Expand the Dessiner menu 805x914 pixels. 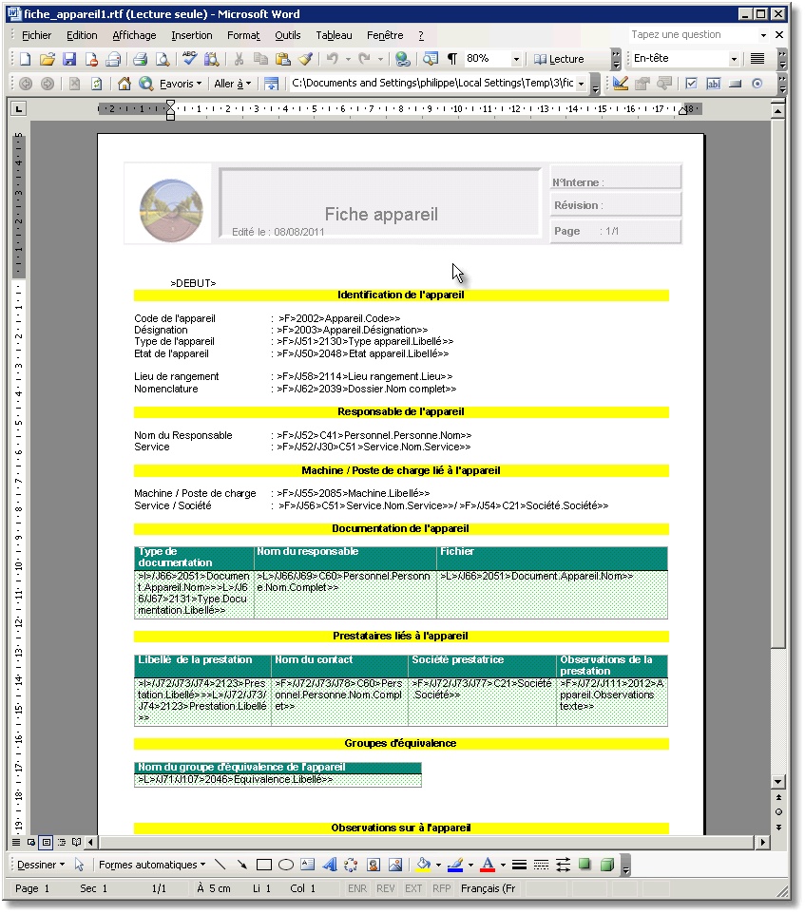(x=41, y=865)
